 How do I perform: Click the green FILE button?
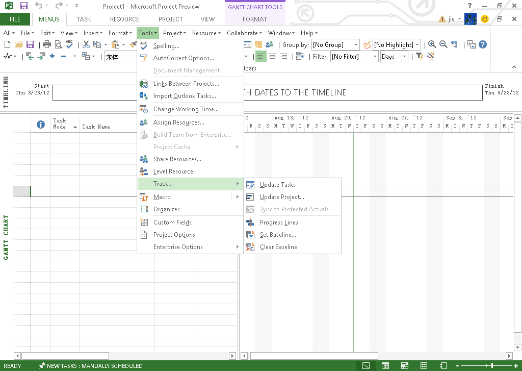[x=15, y=19]
